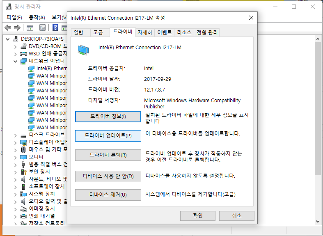This screenshot has width=323, height=236.
Task: Expand the 시스템 장치 node
Action: 16,195
